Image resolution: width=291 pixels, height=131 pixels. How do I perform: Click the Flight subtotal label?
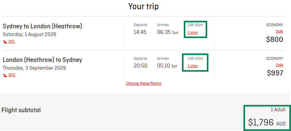[21, 110]
